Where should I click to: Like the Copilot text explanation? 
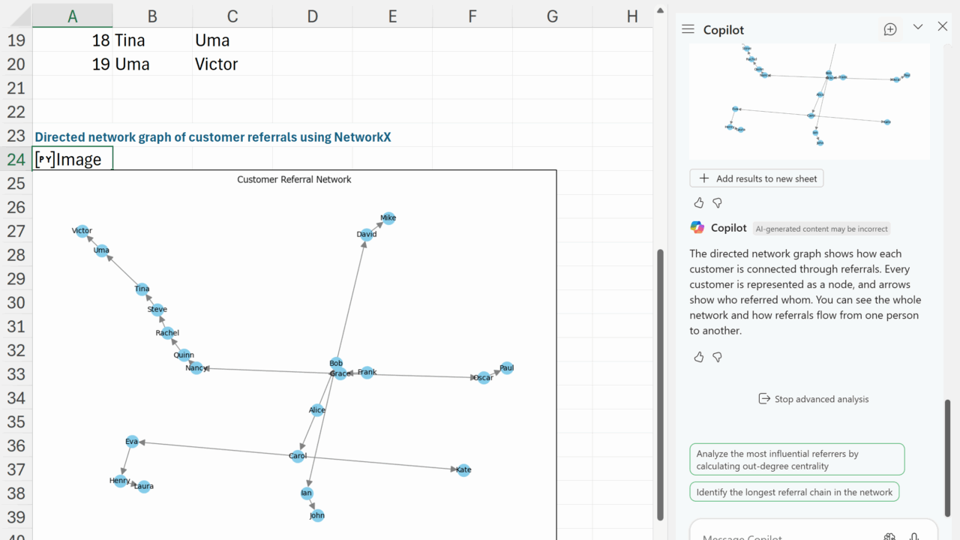click(699, 357)
